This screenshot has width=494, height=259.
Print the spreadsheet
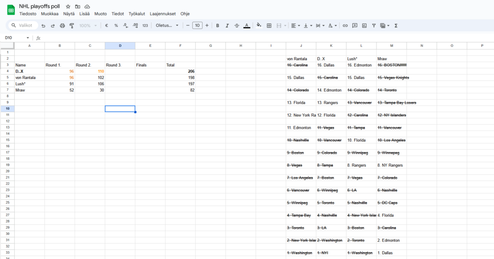(62, 26)
